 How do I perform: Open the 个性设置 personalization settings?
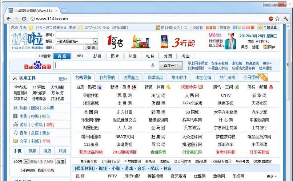click(268, 27)
